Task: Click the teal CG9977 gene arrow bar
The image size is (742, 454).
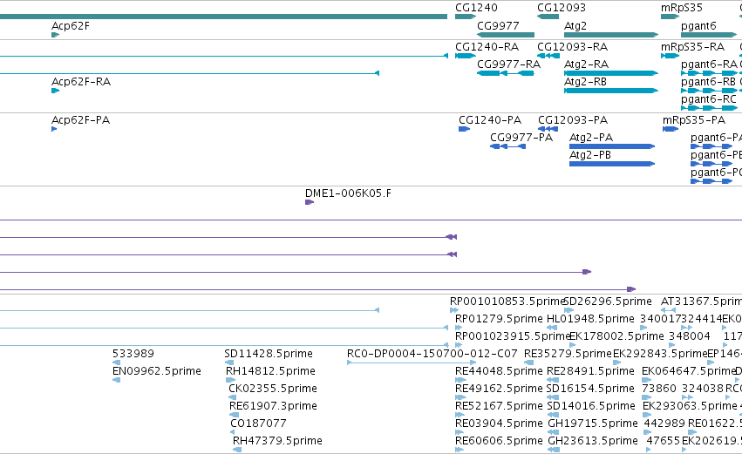Action: click(x=506, y=35)
